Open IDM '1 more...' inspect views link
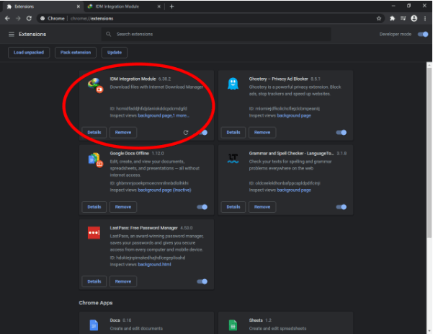 point(182,115)
